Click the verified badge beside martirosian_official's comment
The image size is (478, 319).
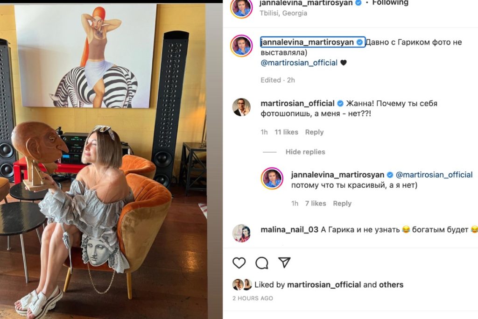point(340,104)
